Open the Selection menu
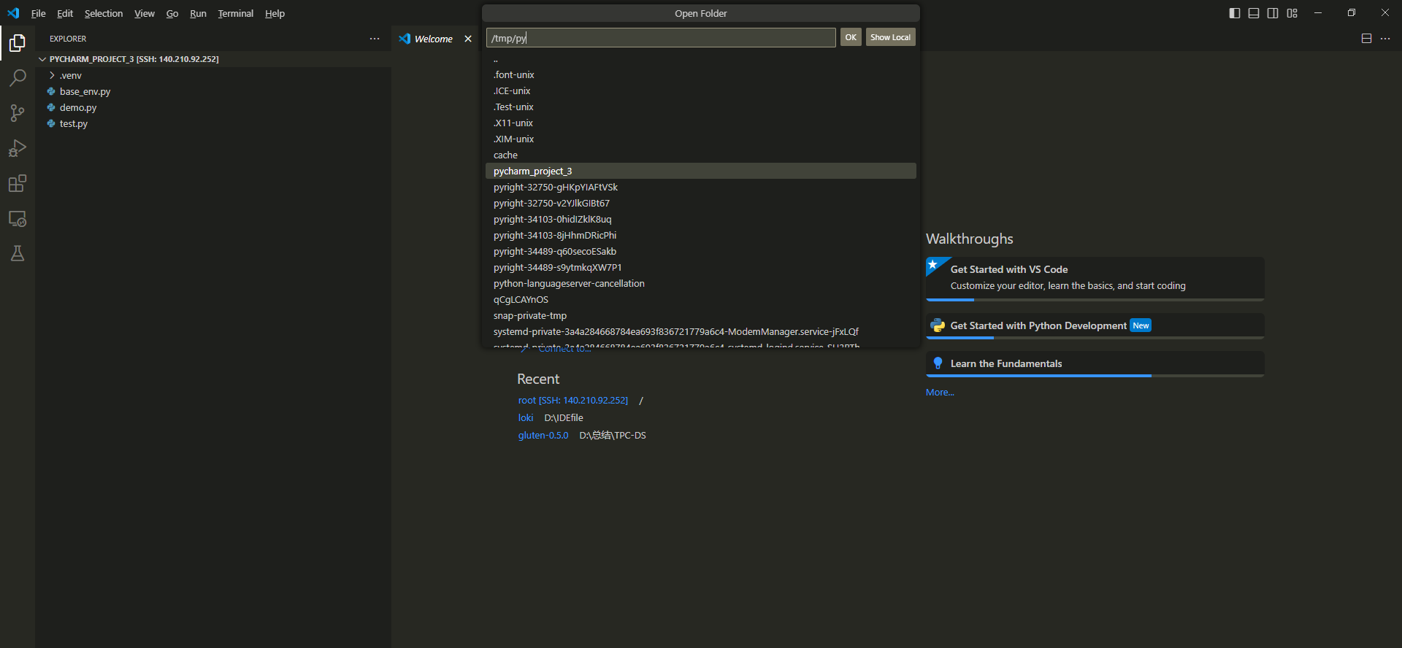1402x648 pixels. [104, 13]
